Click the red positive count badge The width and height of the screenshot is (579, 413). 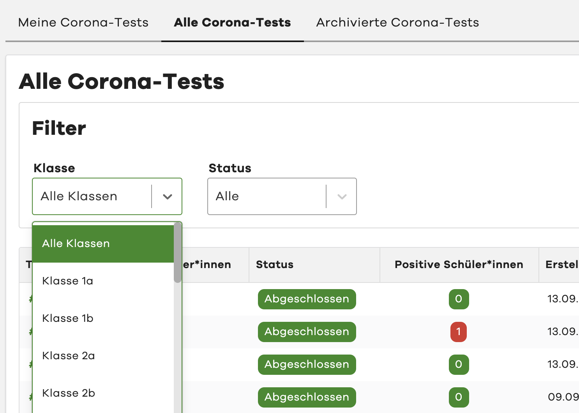(x=459, y=332)
